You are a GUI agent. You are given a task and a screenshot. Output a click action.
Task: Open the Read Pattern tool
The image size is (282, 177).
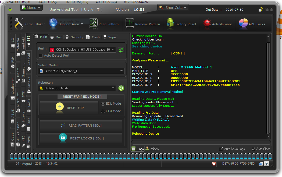pyautogui.click(x=104, y=24)
